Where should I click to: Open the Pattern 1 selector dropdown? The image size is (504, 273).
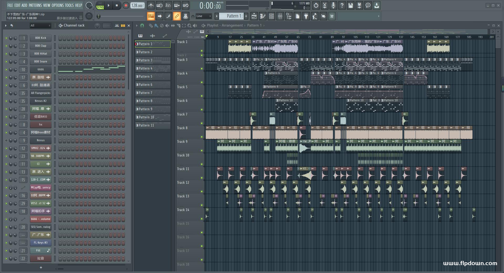[x=232, y=16]
